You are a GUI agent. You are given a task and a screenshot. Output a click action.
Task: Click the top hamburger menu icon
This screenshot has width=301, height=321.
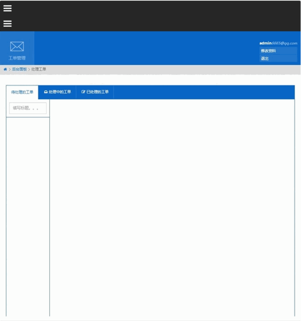[x=7, y=8]
